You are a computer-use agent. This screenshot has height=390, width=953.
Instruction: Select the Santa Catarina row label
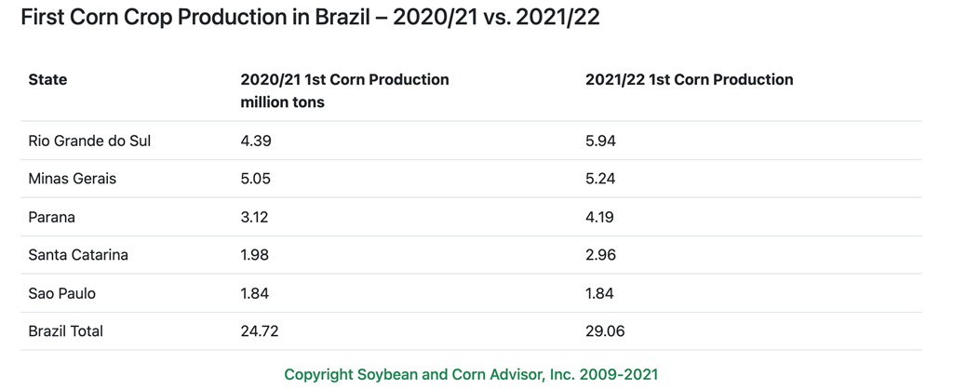tap(78, 255)
